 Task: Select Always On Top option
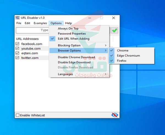coord(79,29)
